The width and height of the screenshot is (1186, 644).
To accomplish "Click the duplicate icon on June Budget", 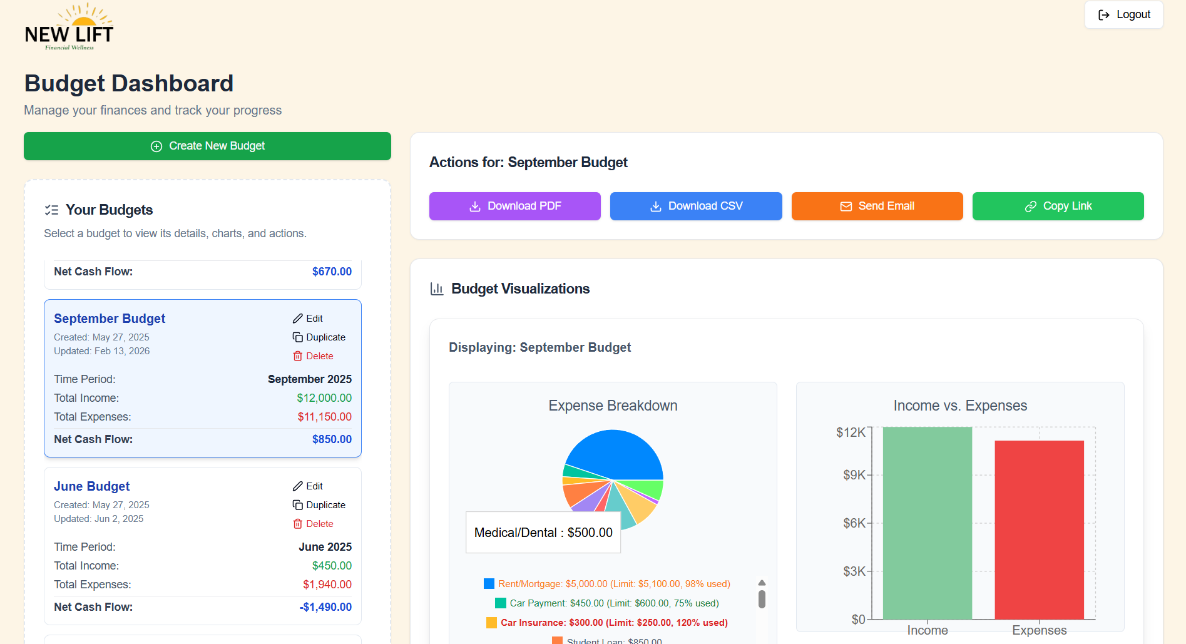I will pyautogui.click(x=297, y=504).
